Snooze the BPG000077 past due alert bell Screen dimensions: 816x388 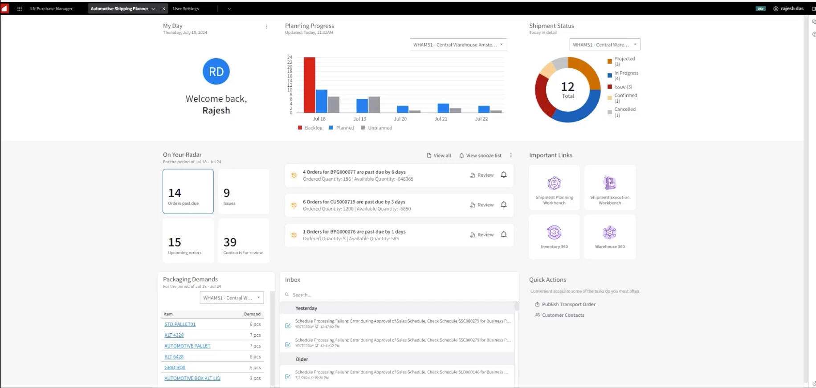(x=504, y=175)
